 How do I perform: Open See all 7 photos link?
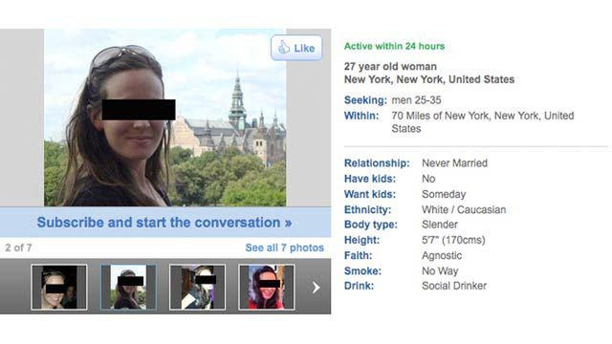pos(285,247)
